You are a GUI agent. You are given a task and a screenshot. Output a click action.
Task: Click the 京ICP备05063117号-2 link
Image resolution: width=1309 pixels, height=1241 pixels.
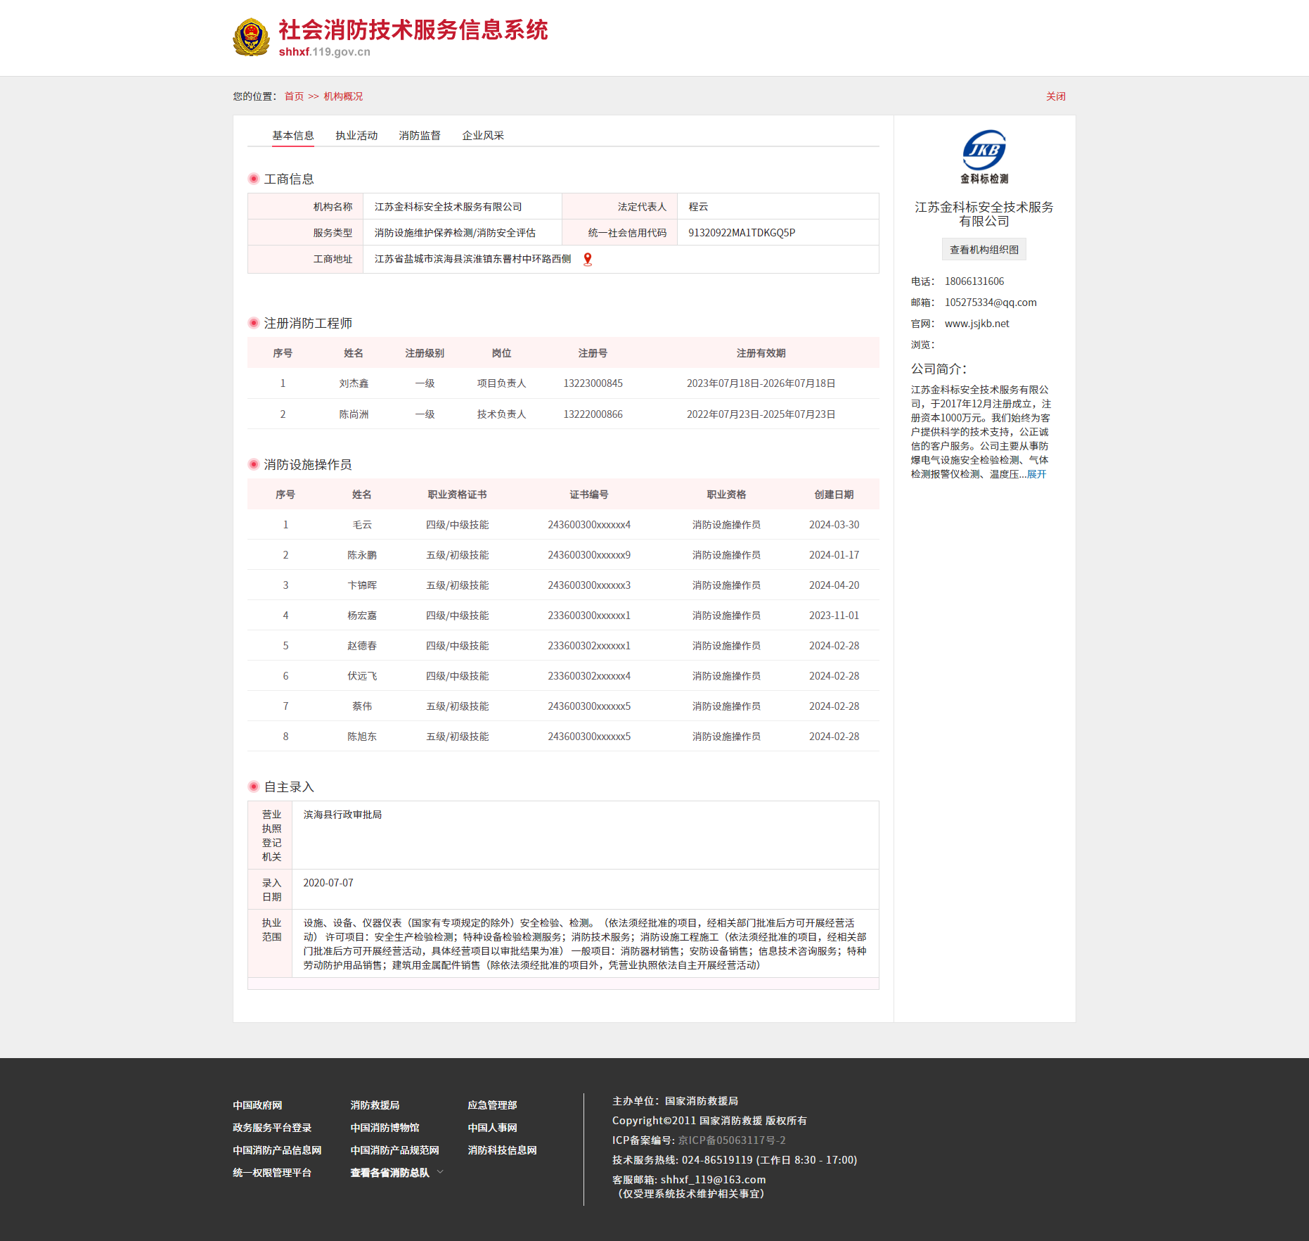click(732, 1140)
